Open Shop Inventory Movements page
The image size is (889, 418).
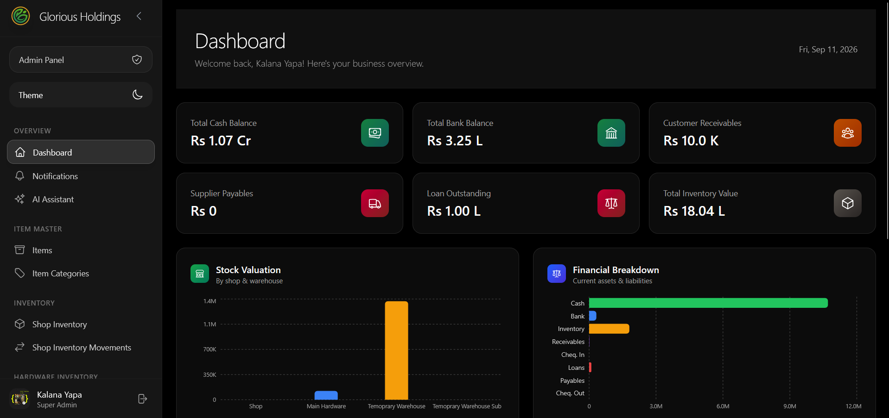81,347
